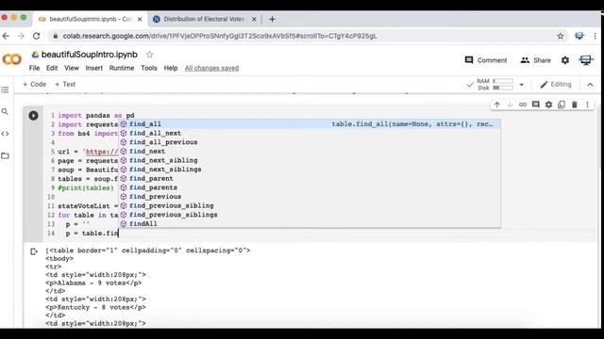Open the Runtime menu
Image resolution: width=604 pixels, height=339 pixels.
(x=122, y=68)
